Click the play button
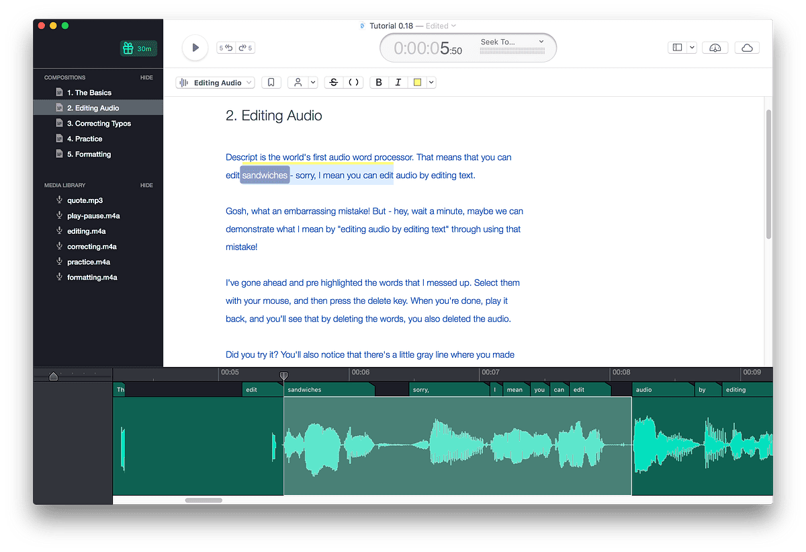The width and height of the screenshot is (806, 552). coord(195,48)
